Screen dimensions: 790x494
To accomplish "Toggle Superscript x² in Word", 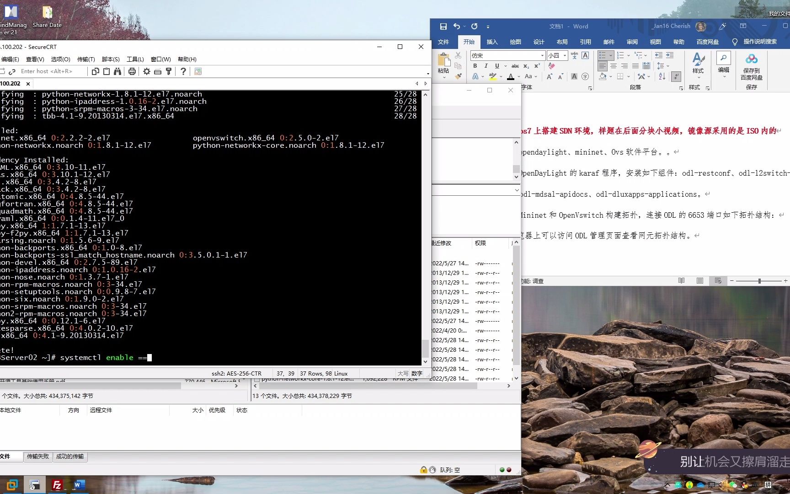I will [x=537, y=66].
